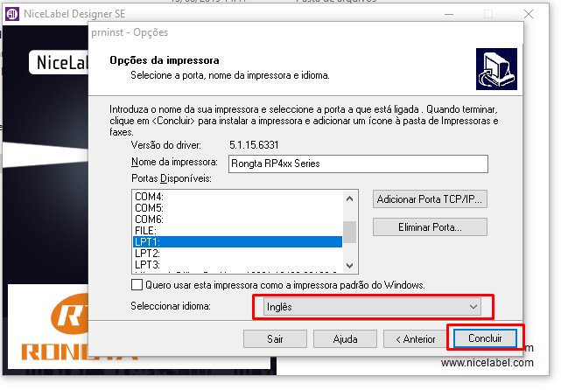Image resolution: width=561 pixels, height=390 pixels.
Task: Open the Seleccionar idioma dropdown
Action: point(372,307)
